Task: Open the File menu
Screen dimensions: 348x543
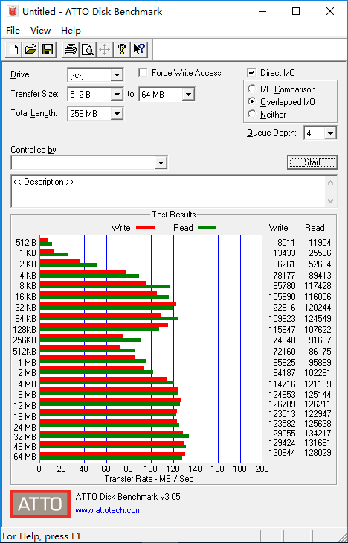Action: click(13, 31)
